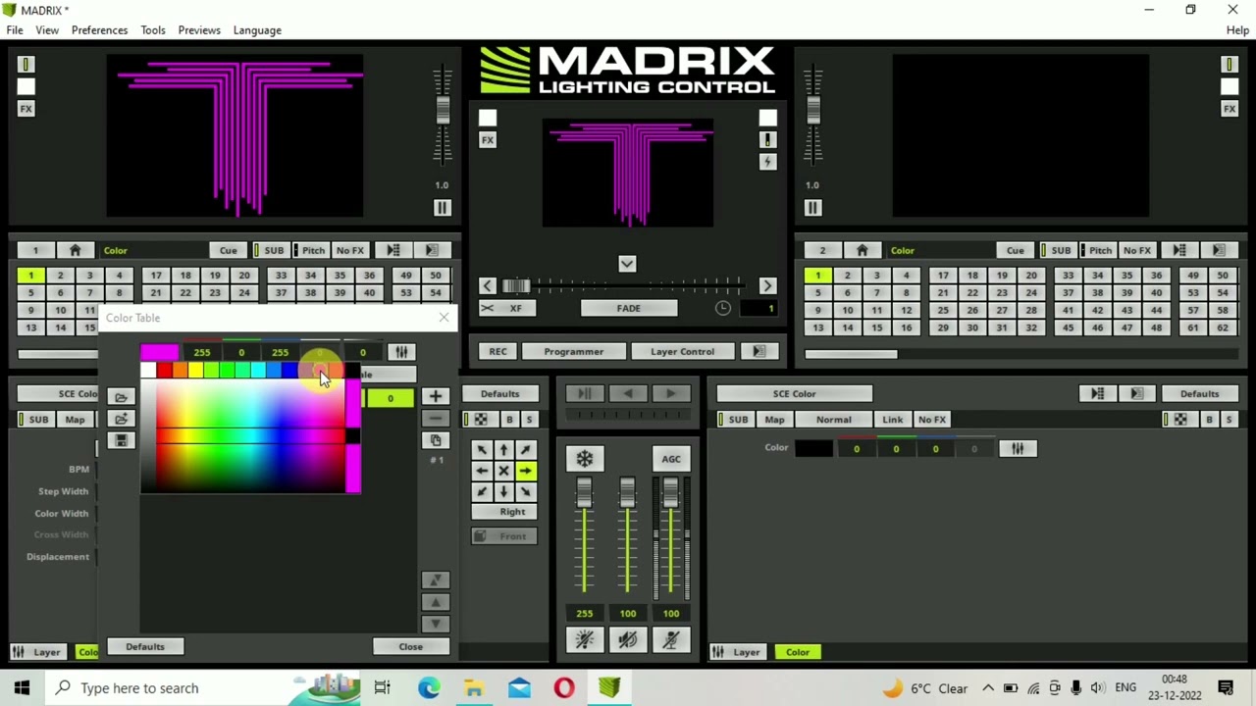The height and width of the screenshot is (706, 1256).
Task: Click the freeze snowflake button
Action: pyautogui.click(x=585, y=459)
